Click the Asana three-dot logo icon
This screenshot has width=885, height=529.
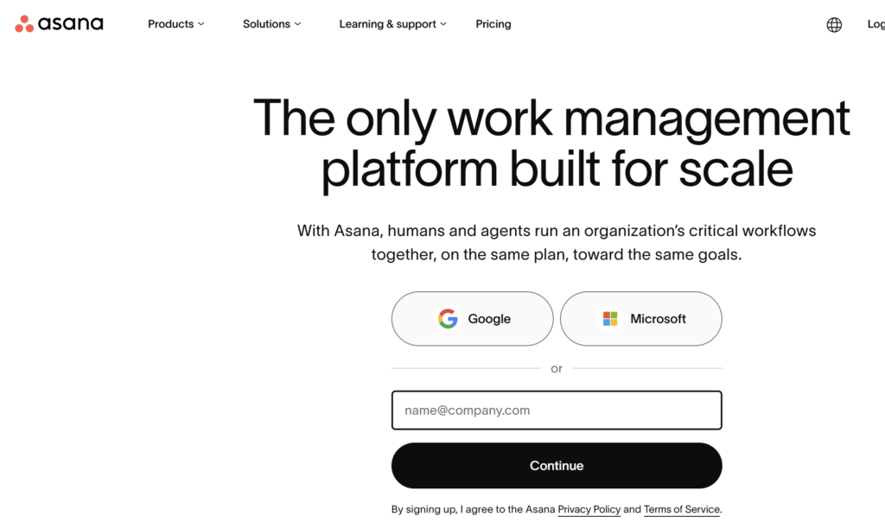[24, 23]
